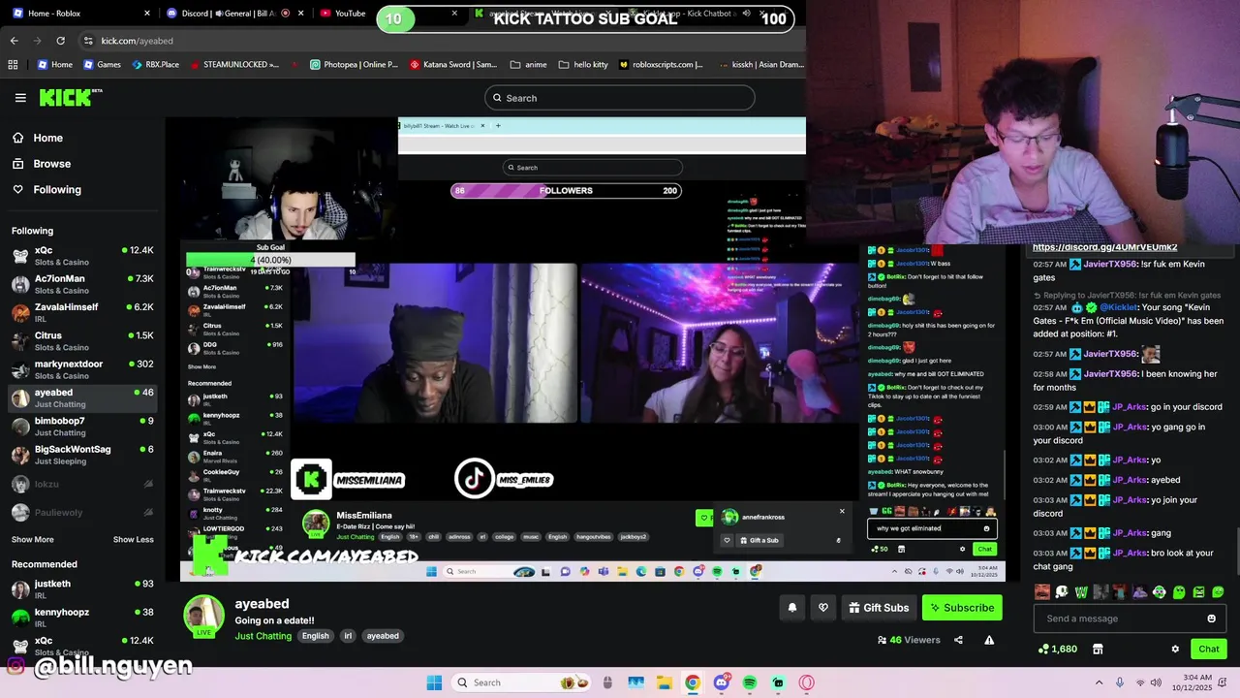Open Ac7ionMan channel in Following list
This screenshot has width=1240, height=698.
[82, 284]
